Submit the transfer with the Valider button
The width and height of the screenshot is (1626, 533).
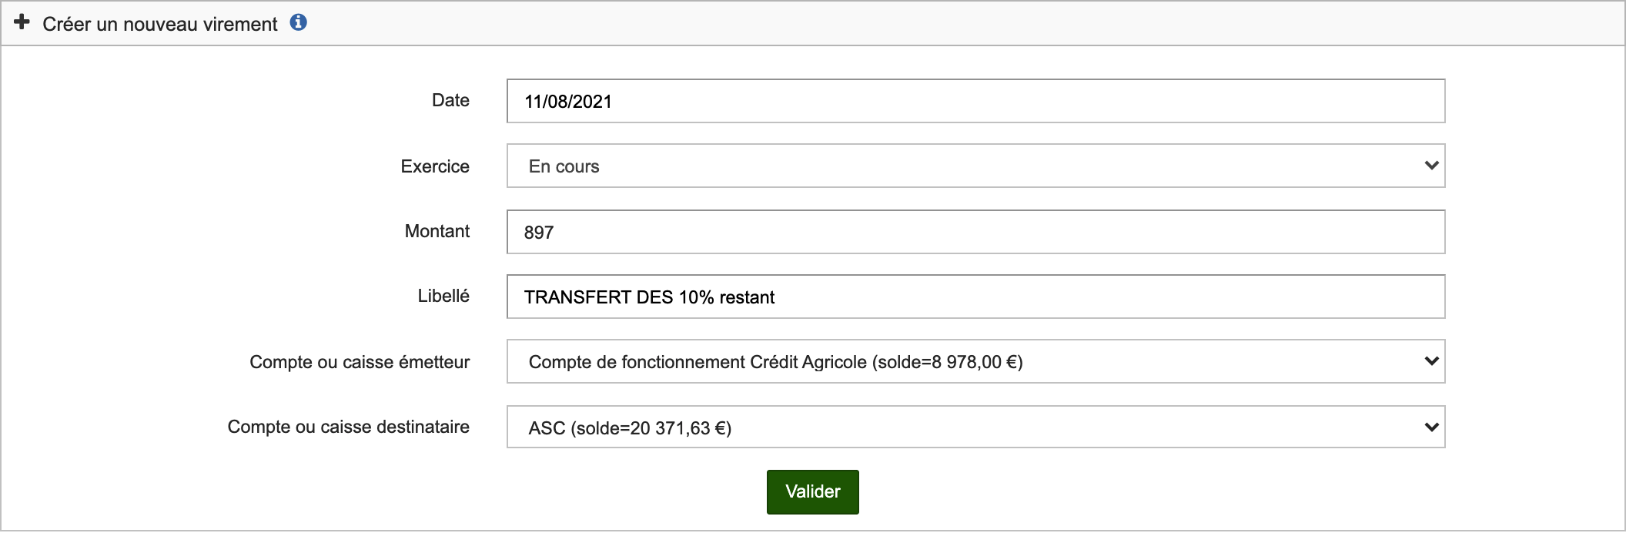(x=812, y=491)
